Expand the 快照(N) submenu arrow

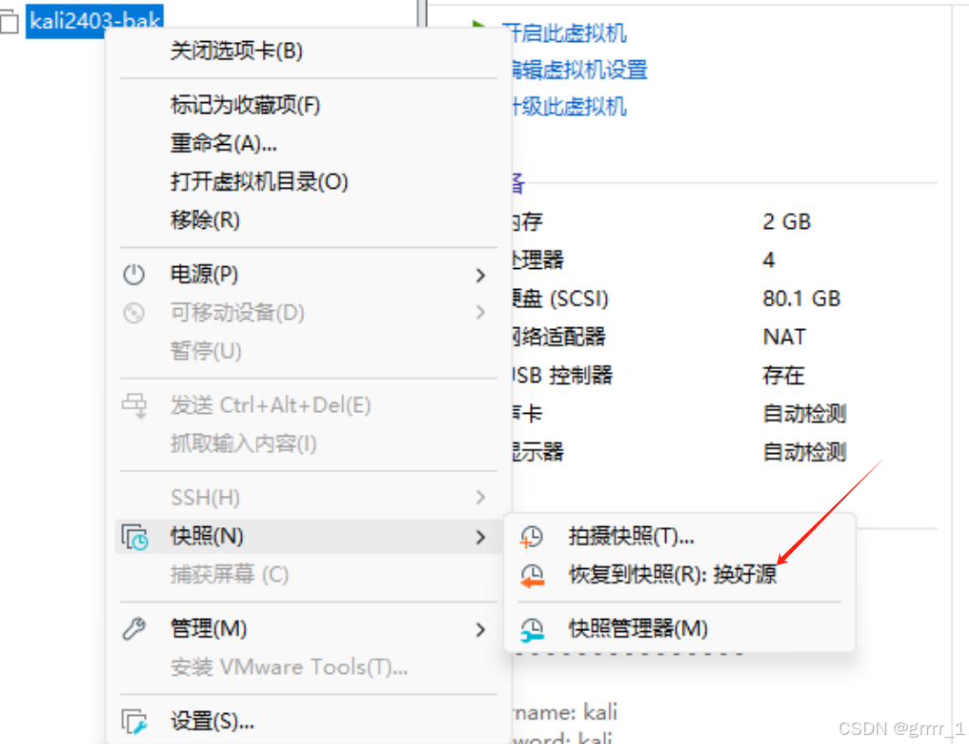click(481, 537)
